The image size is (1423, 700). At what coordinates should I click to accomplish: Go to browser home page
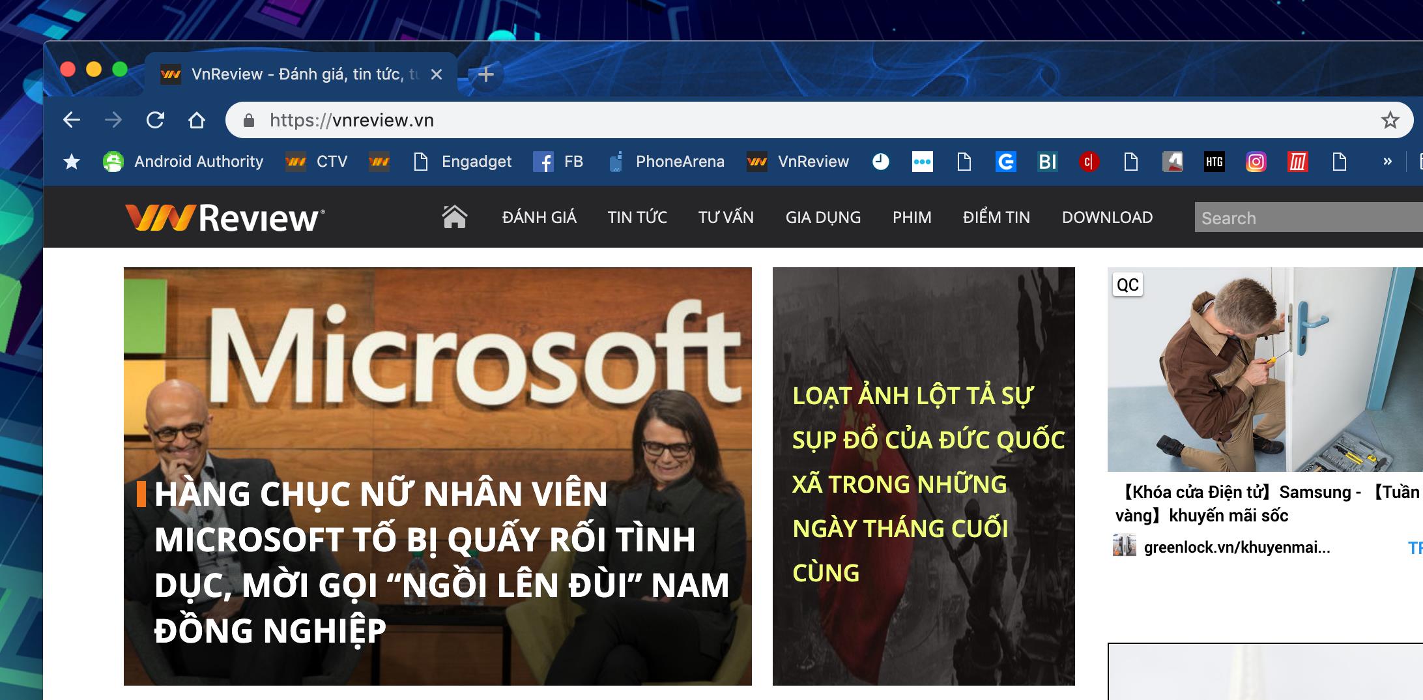(x=196, y=120)
